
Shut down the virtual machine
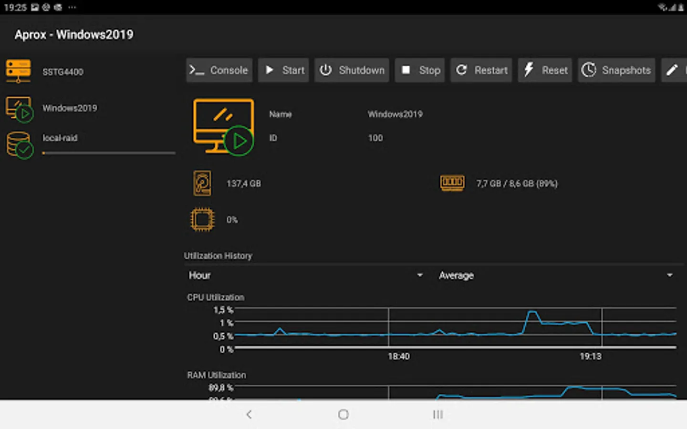pos(352,70)
